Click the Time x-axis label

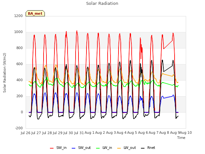(181, 138)
